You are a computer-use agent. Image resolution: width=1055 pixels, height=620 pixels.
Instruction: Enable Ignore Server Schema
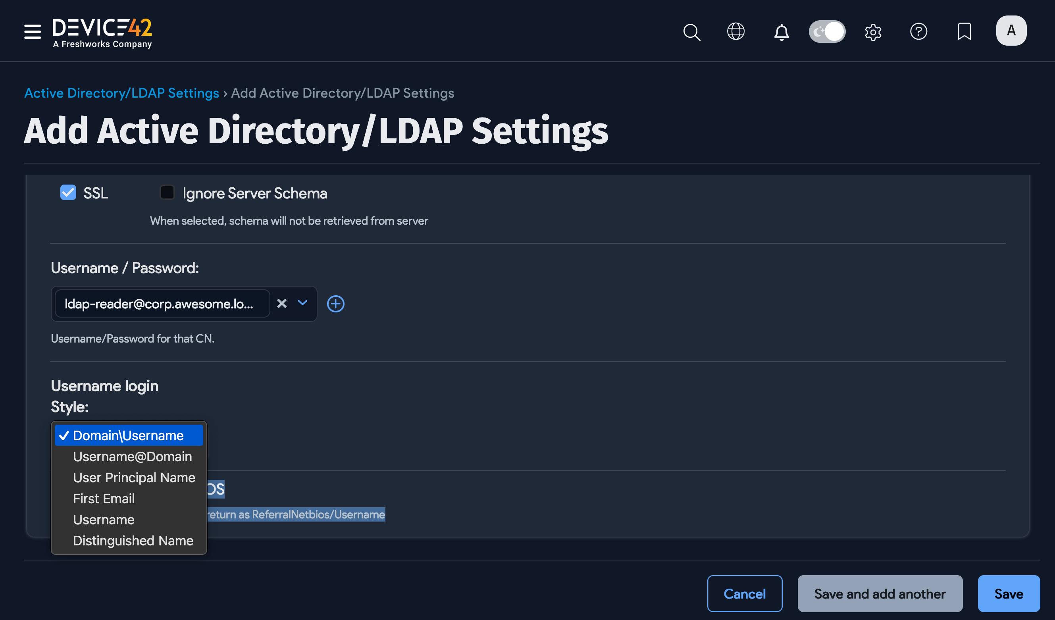coord(167,193)
